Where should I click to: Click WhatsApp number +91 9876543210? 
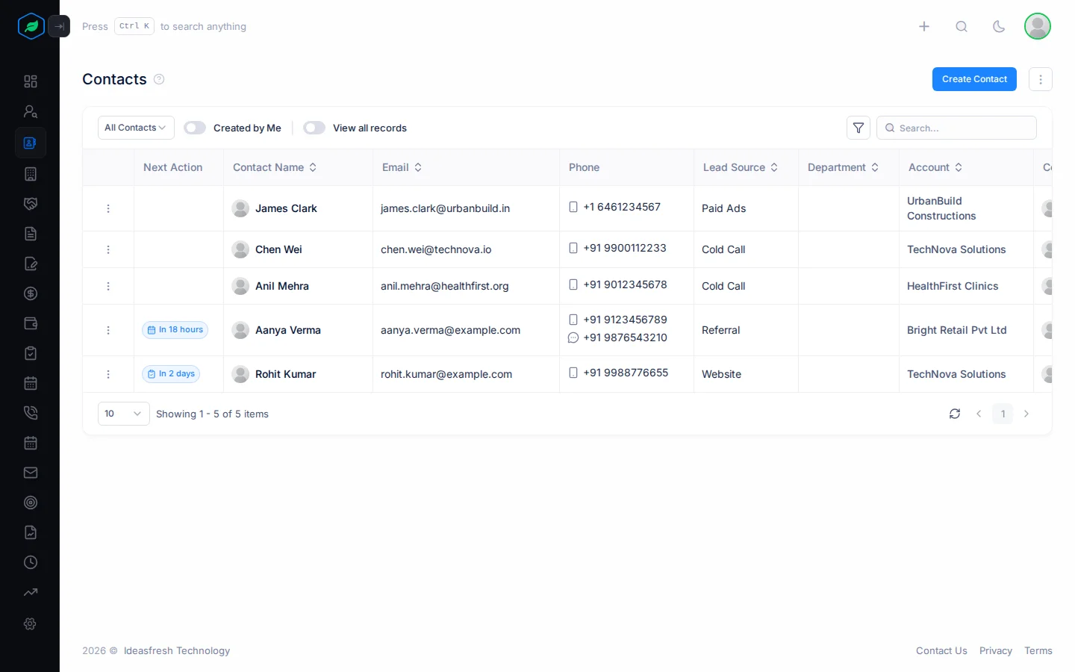[625, 337]
